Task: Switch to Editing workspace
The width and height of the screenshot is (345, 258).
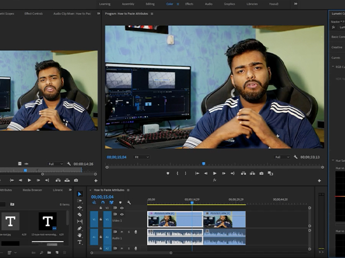Action: pyautogui.click(x=150, y=4)
